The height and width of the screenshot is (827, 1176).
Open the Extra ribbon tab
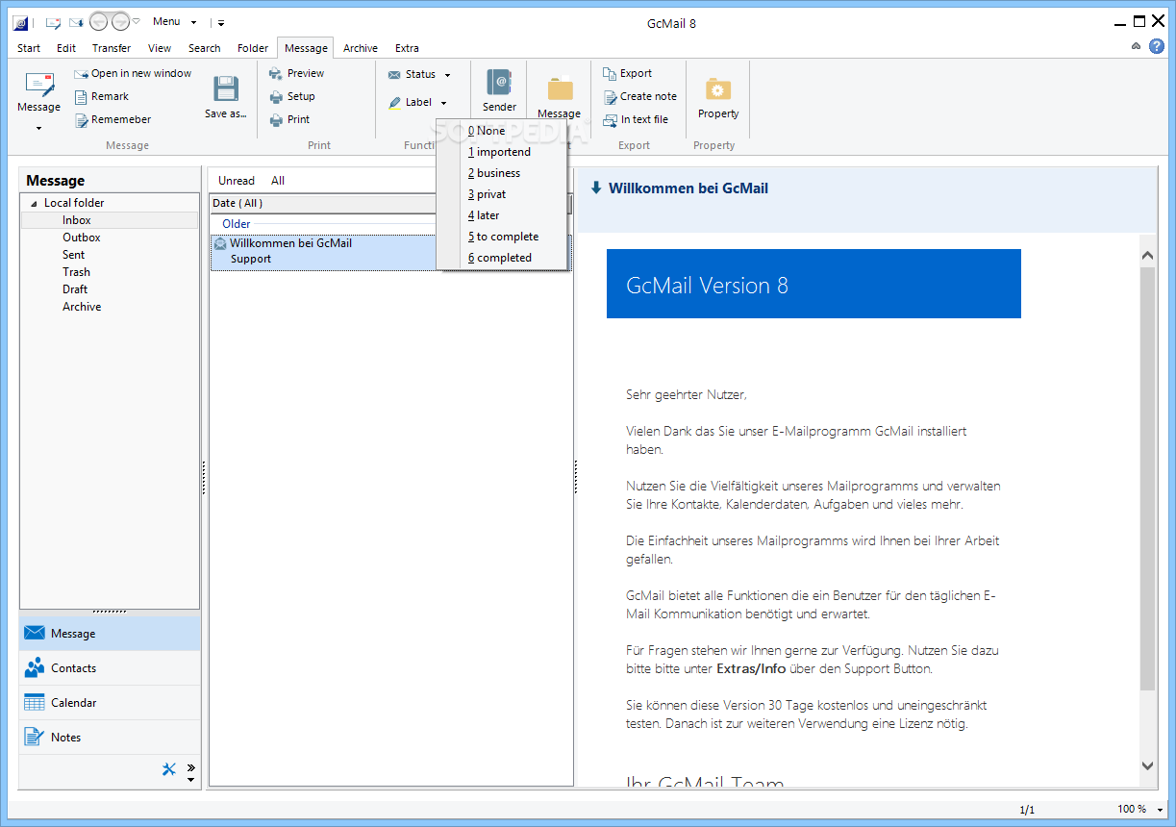(407, 48)
